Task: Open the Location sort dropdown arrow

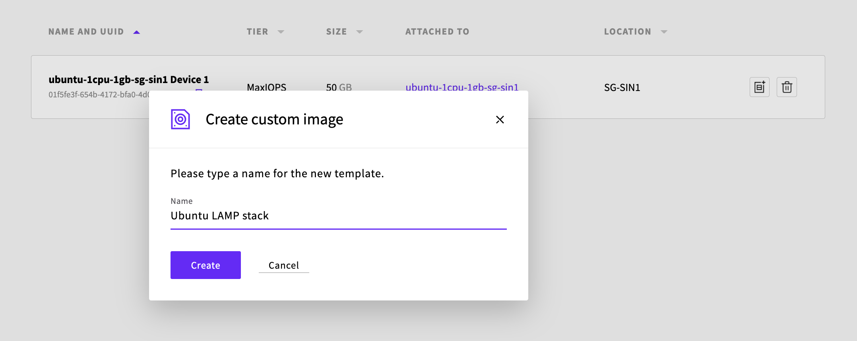Action: (x=664, y=32)
